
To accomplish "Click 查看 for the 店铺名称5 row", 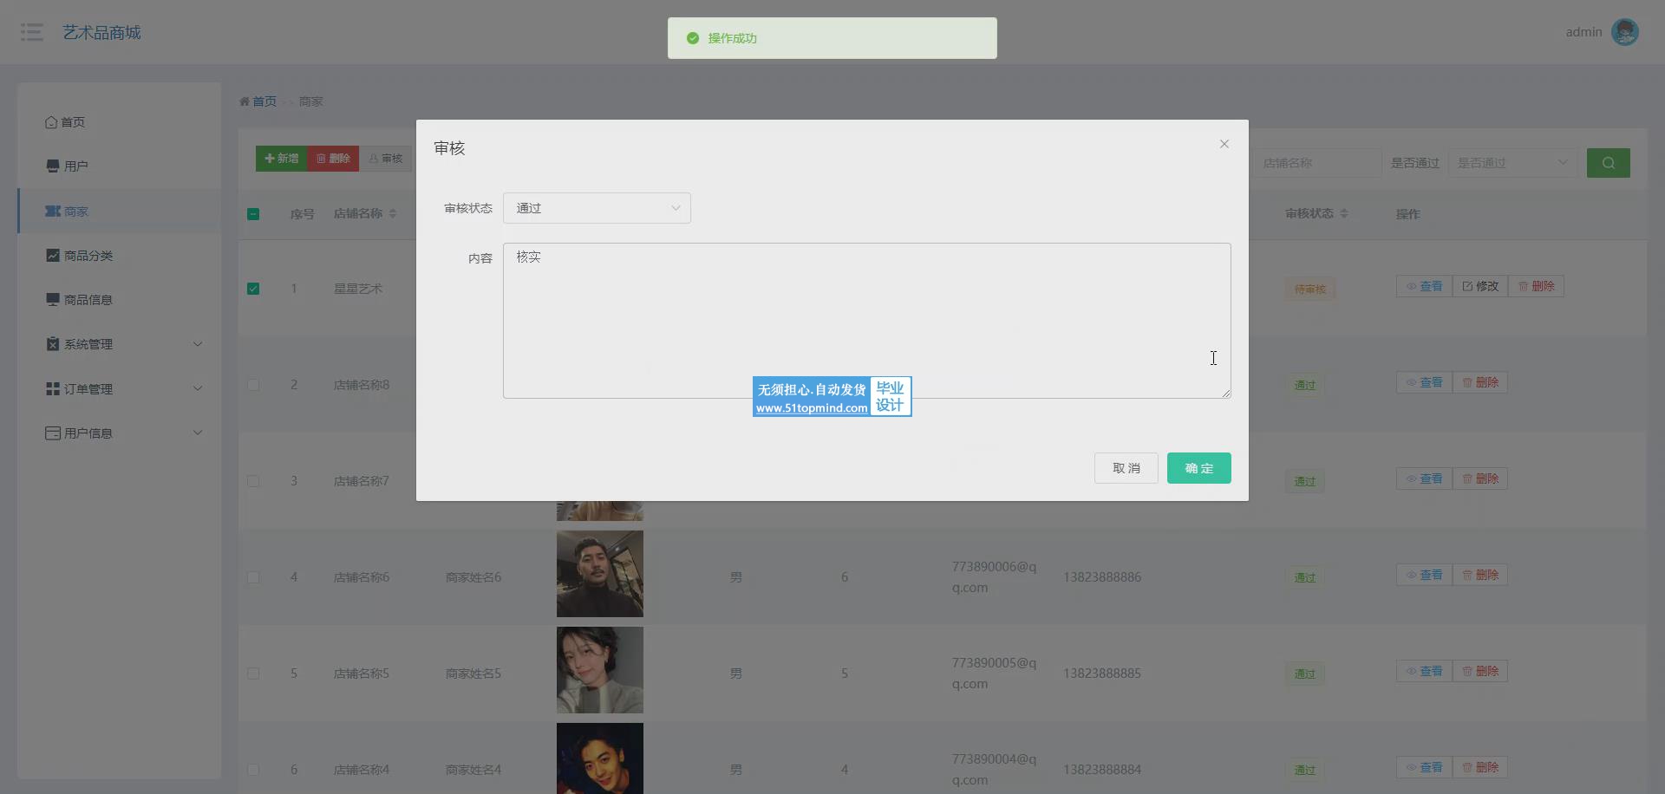I will click(1424, 671).
